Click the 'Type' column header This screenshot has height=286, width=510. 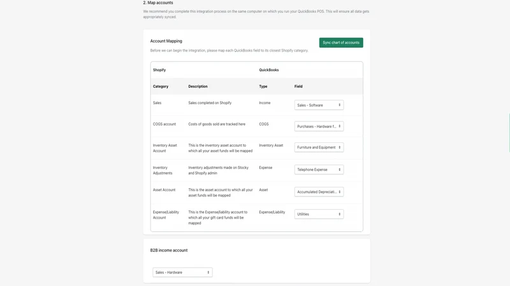click(263, 86)
